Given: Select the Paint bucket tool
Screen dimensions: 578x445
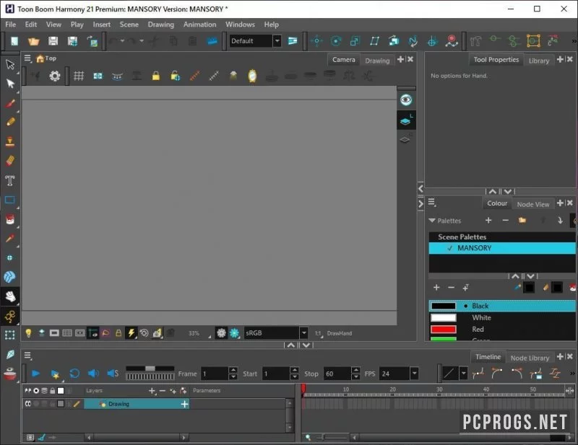Looking at the screenshot, I should point(10,219).
